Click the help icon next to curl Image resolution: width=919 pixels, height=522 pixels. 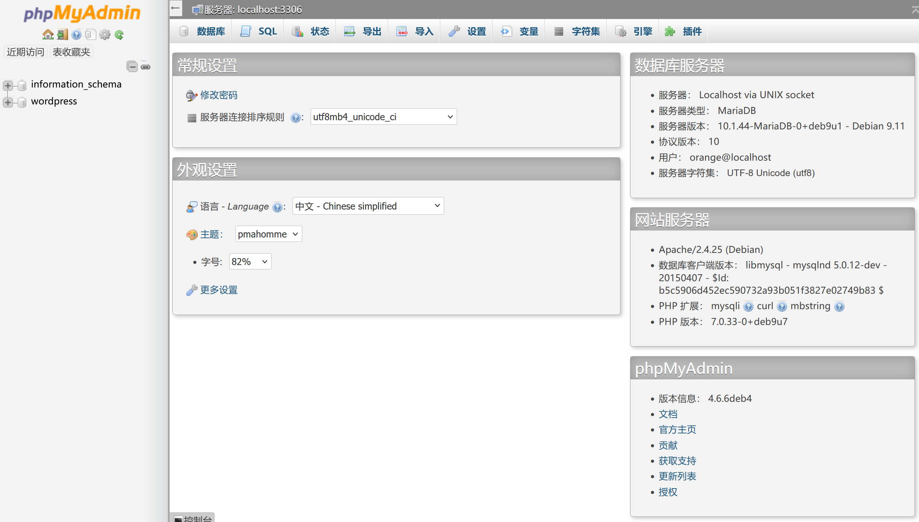point(782,307)
